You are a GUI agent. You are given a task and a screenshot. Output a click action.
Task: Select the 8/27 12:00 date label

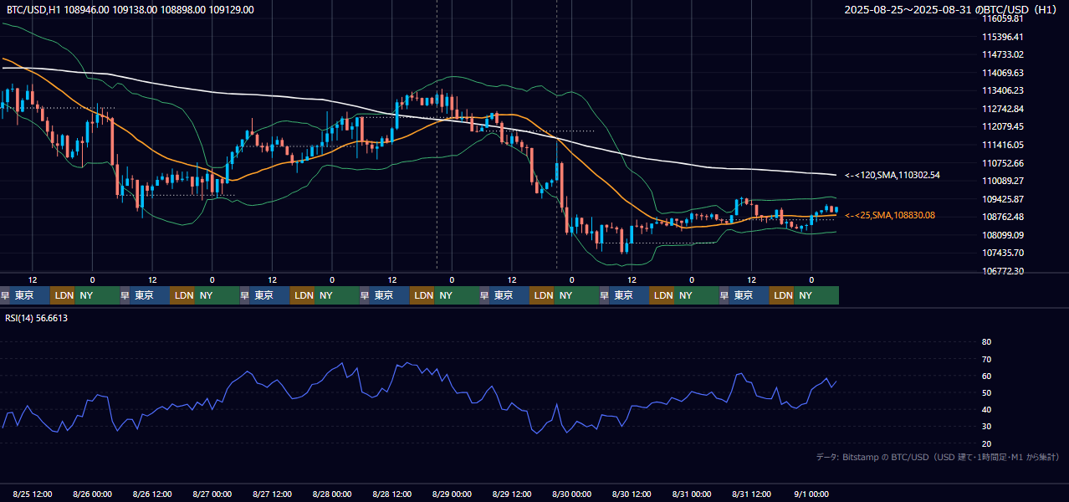(273, 494)
